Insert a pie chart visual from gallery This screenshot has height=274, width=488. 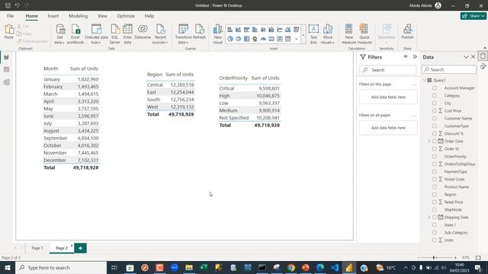(230, 39)
